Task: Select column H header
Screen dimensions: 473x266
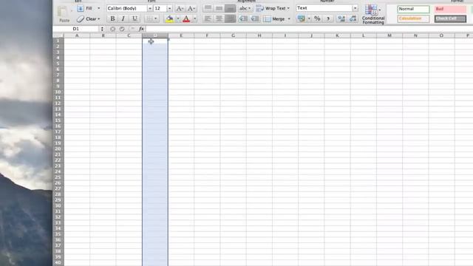Action: (259, 35)
